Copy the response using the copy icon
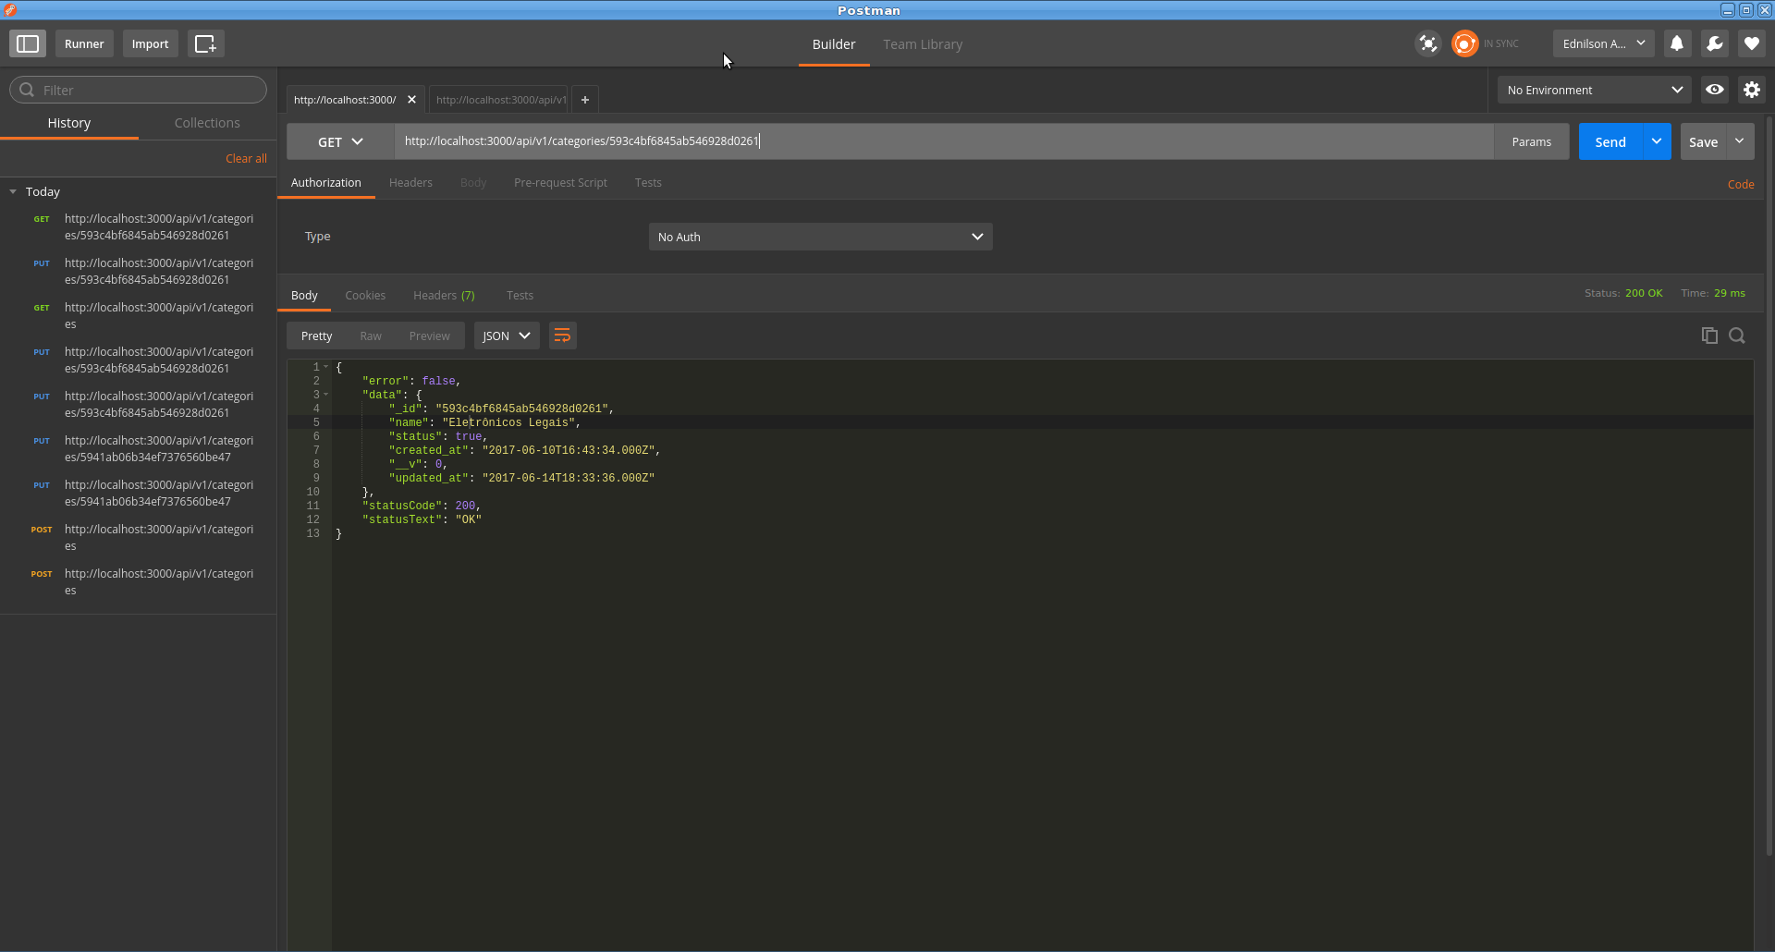Screen dimensions: 1775x952 coord(1708,336)
